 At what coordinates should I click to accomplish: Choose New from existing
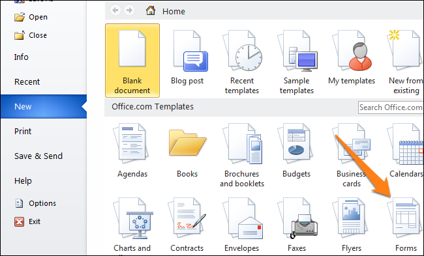(406, 62)
